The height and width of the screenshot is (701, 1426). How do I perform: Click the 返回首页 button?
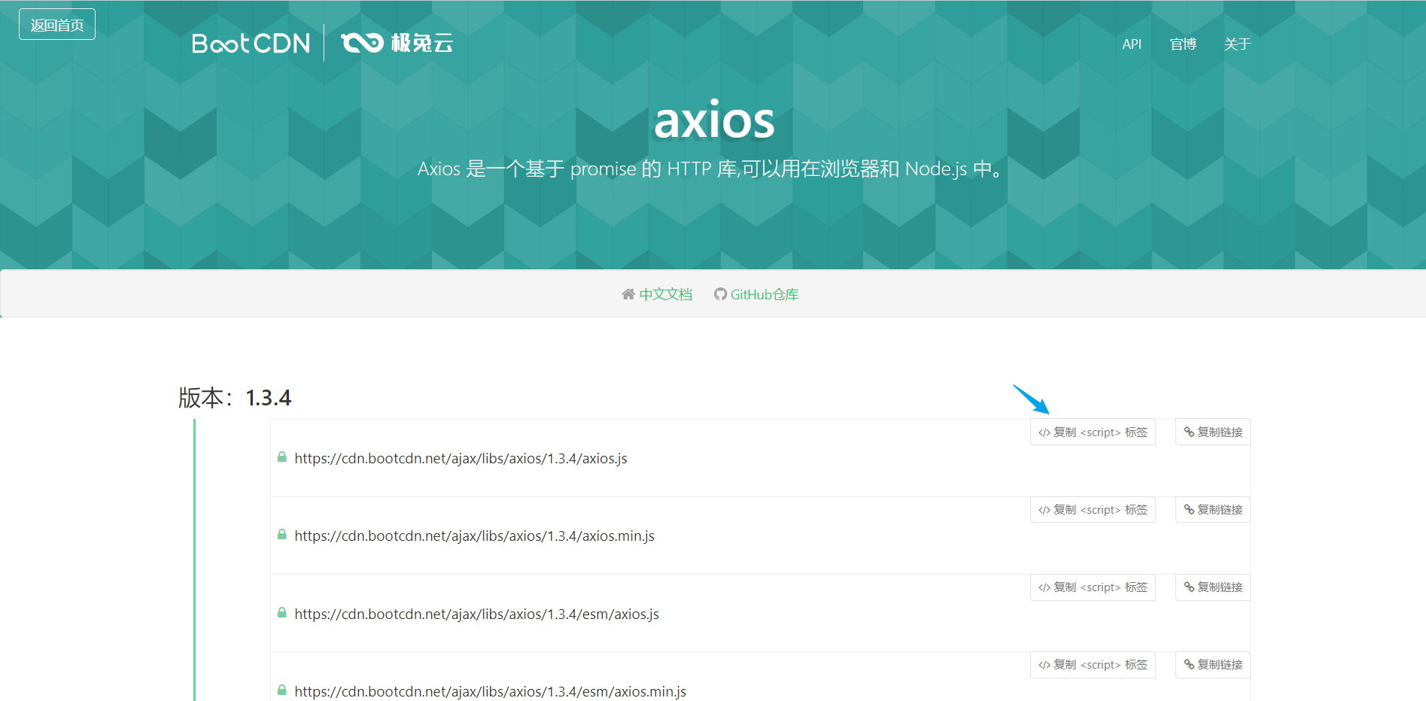57,25
